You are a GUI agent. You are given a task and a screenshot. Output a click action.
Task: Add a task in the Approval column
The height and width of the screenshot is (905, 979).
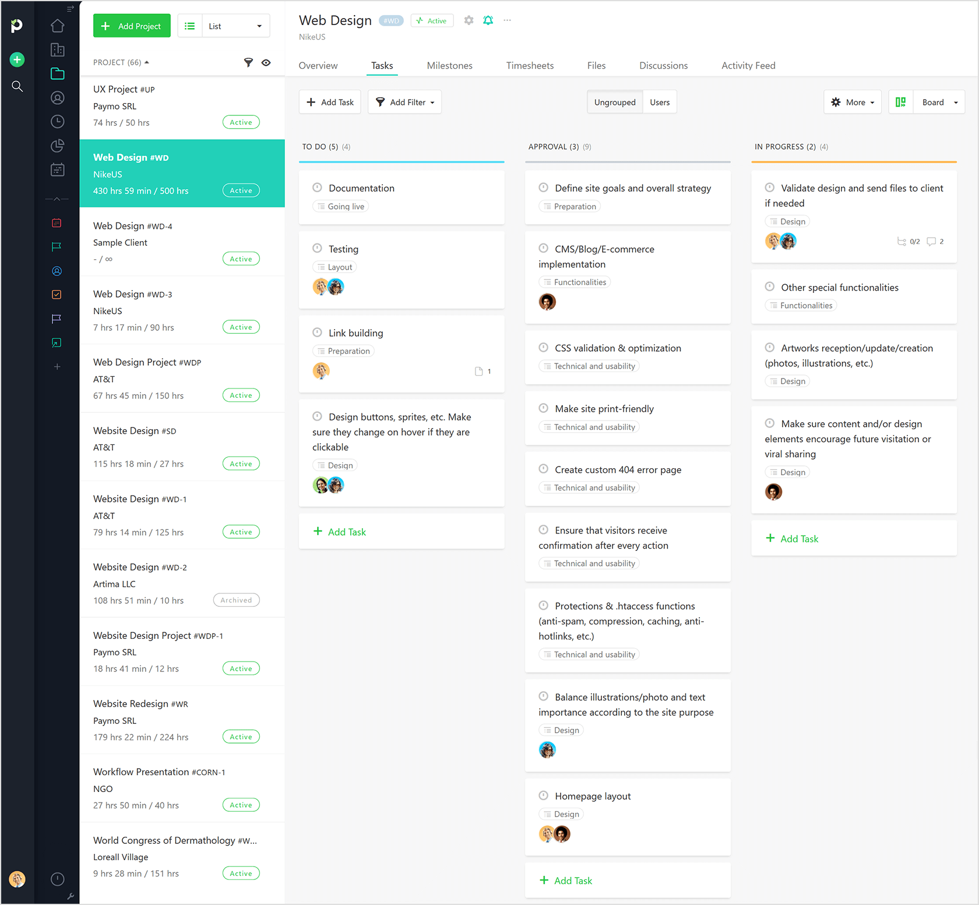[x=566, y=880]
